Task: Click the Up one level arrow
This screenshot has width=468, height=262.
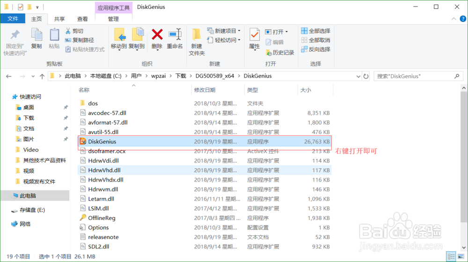Action: coord(42,76)
